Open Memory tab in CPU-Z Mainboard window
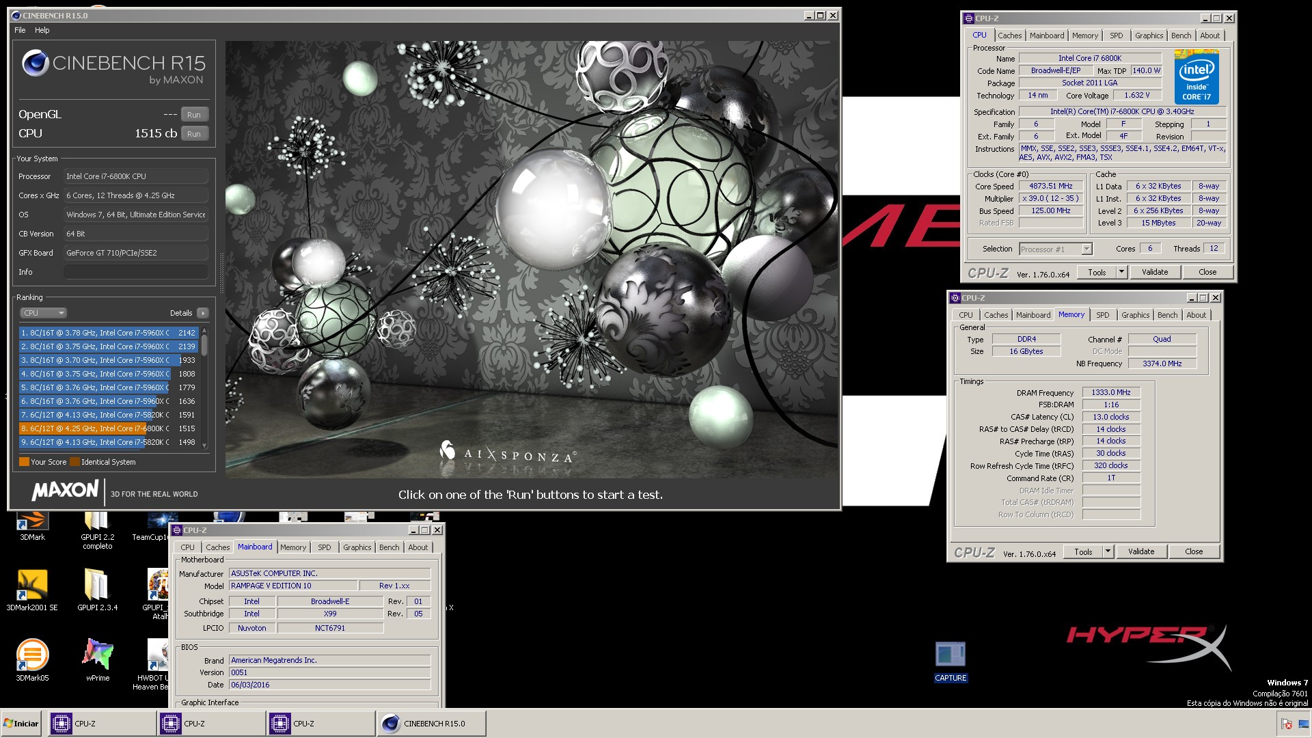This screenshot has width=1312, height=738. [292, 547]
